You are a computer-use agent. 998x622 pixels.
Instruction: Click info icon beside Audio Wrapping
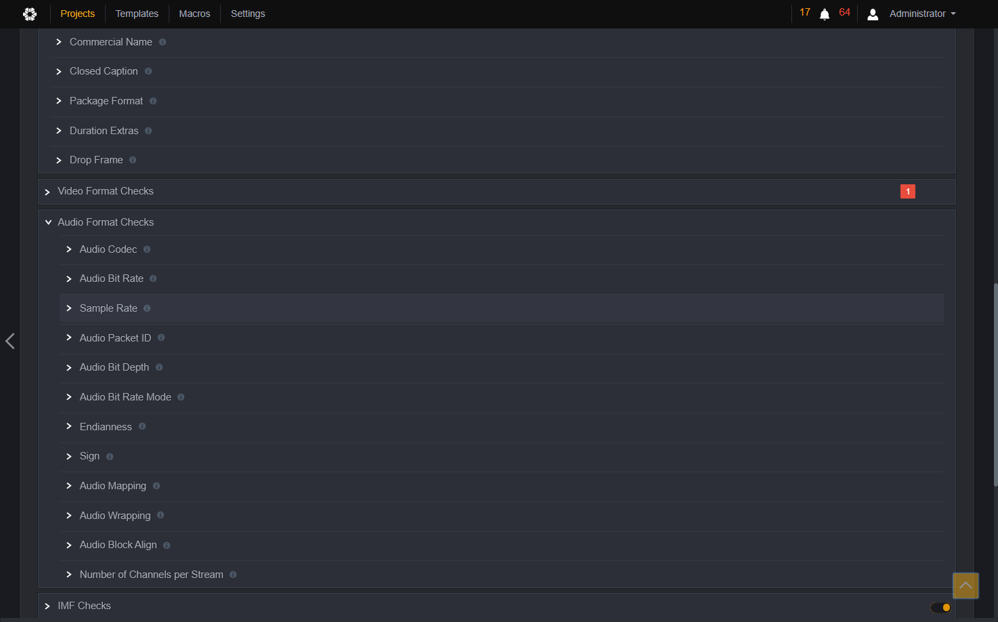(161, 515)
